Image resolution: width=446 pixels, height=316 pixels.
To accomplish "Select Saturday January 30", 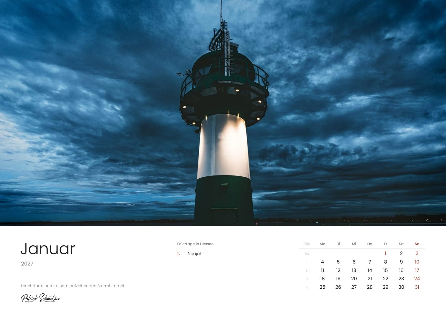I will 401,287.
